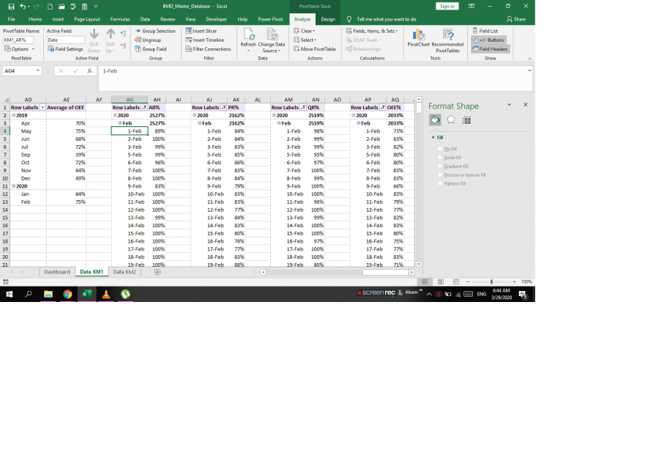
Task: Collapse the 2019 group in column AD
Action: click(13, 115)
